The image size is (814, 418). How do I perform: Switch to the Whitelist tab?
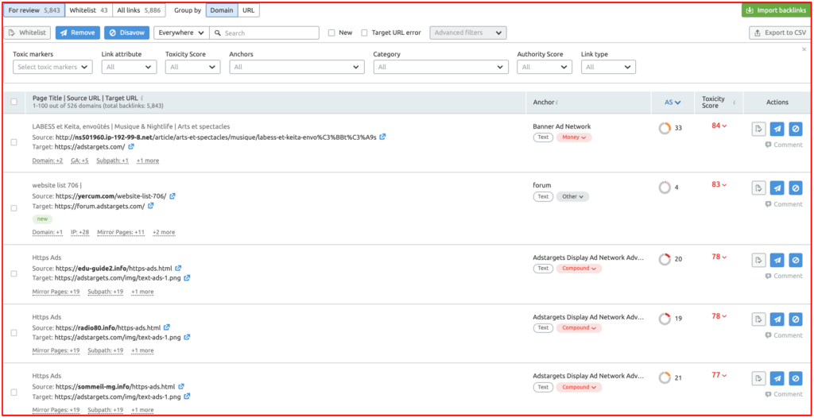(89, 10)
